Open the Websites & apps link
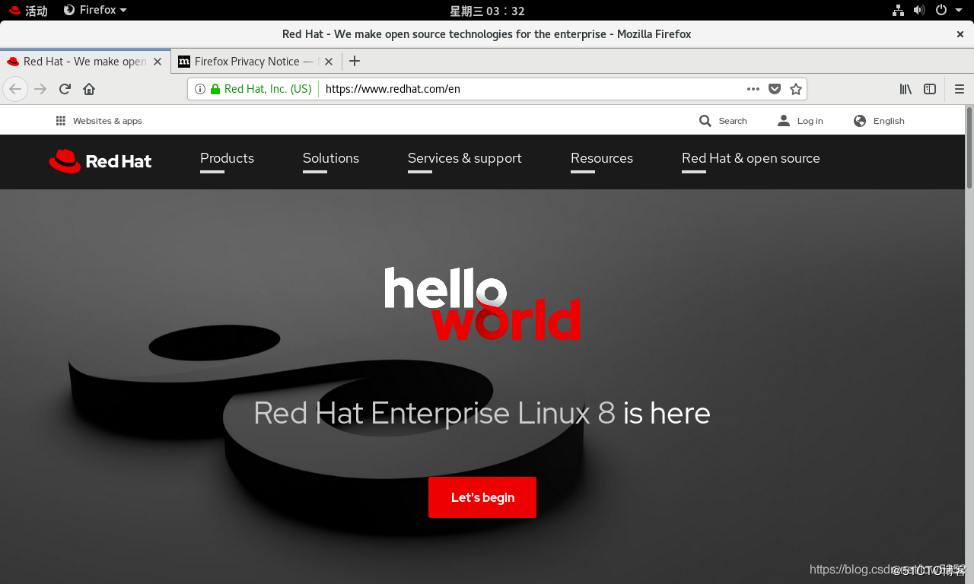 click(107, 121)
